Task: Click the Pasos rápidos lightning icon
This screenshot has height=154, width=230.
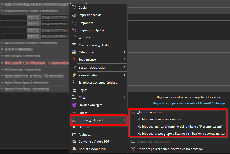Action: point(74,75)
